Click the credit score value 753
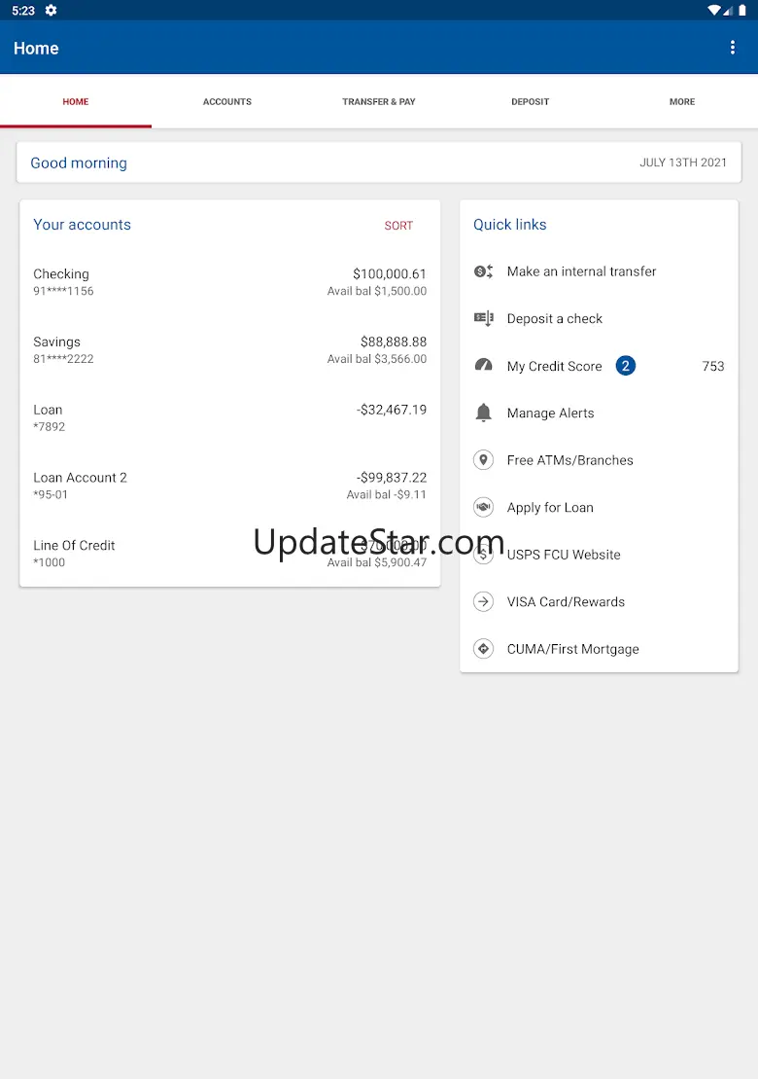Viewport: 758px width, 1079px height. pos(713,366)
